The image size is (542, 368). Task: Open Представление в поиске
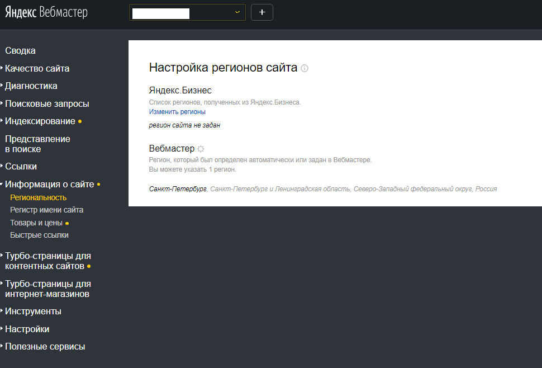[x=37, y=144]
